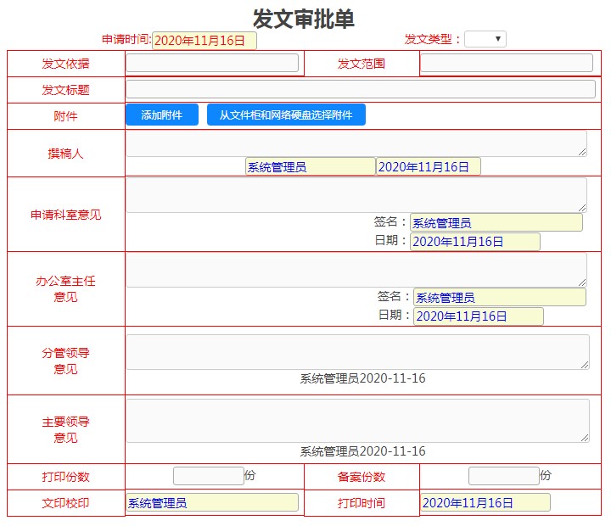This screenshot has width=611, height=526.
Task: Click the 备案份数 label
Action: (x=362, y=477)
